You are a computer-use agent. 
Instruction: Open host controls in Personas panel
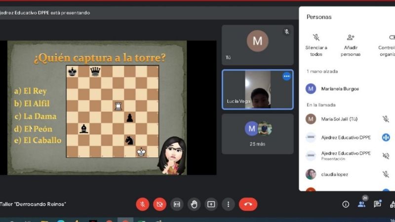(387, 45)
